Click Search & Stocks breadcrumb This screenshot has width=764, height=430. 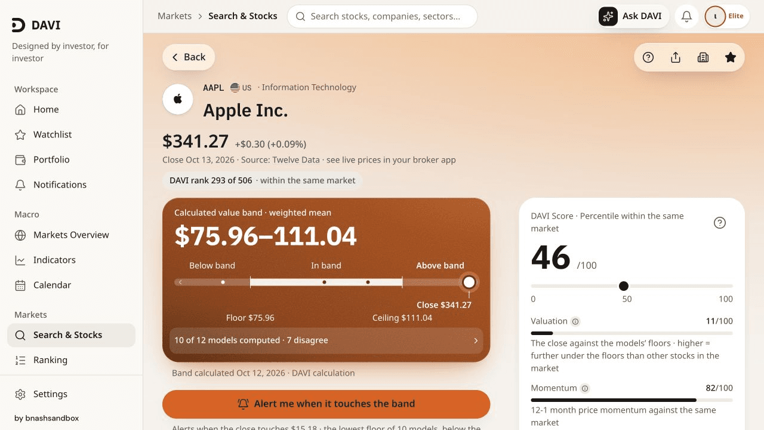[x=243, y=16]
